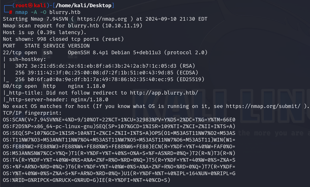Image resolution: width=310 pixels, height=187 pixels.
Task: Open the https://nmap.org/submit/ link
Action: click(x=263, y=106)
